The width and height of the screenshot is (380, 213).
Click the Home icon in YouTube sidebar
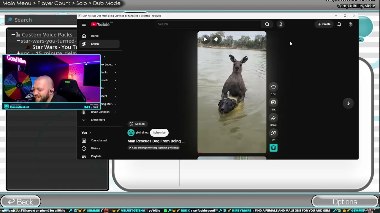(x=84, y=36)
